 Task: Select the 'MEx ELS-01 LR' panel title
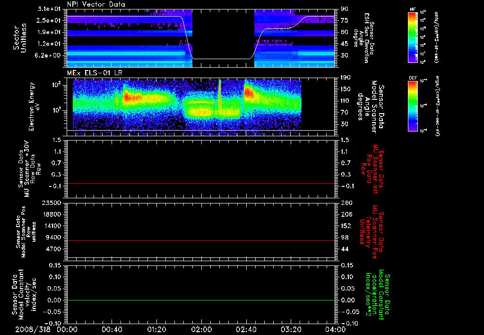[95, 73]
